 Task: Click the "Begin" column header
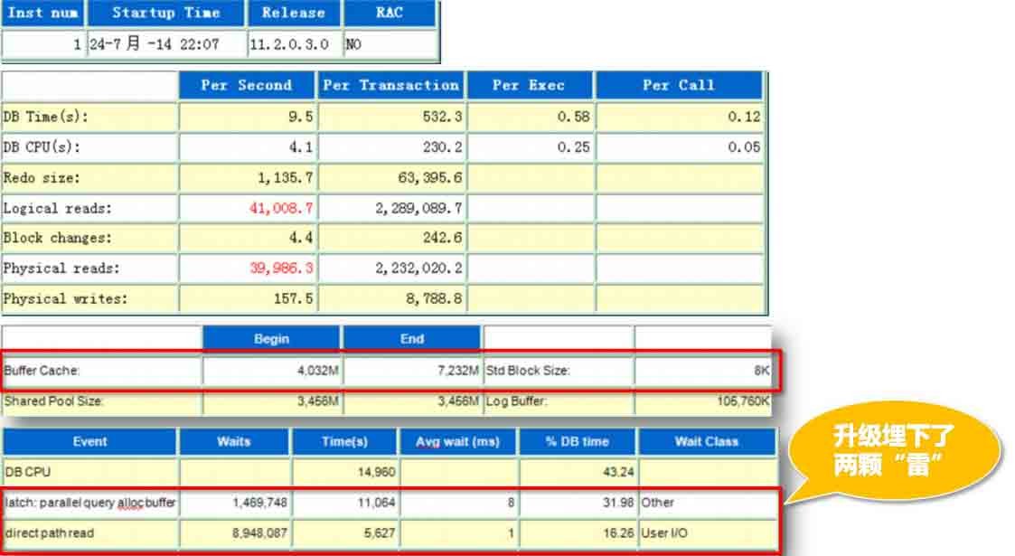coord(271,339)
